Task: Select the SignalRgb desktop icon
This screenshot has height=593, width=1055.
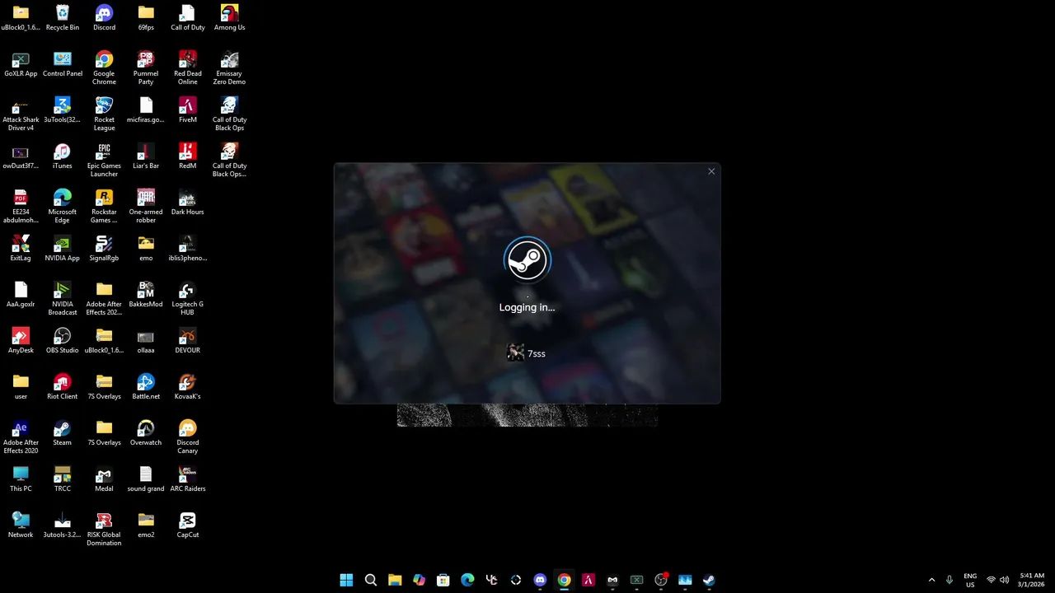Action: [x=104, y=248]
